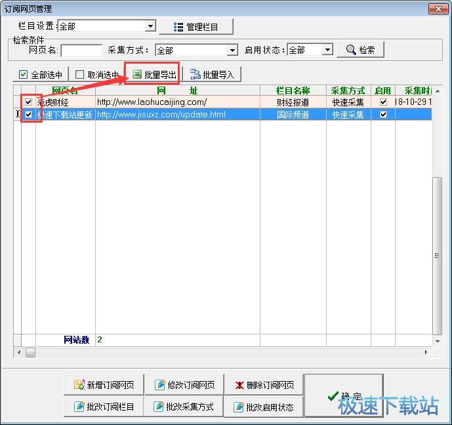The width and height of the screenshot is (452, 425).
Task: Click the 网页名 input field
Action: (x=81, y=51)
